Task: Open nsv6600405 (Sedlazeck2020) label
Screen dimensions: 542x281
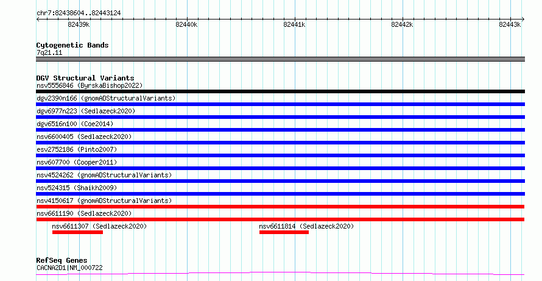Action: click(84, 137)
